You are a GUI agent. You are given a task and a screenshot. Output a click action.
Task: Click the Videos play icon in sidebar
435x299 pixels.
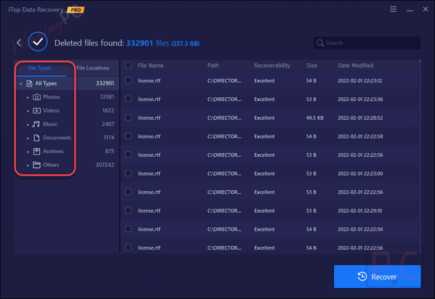point(37,110)
